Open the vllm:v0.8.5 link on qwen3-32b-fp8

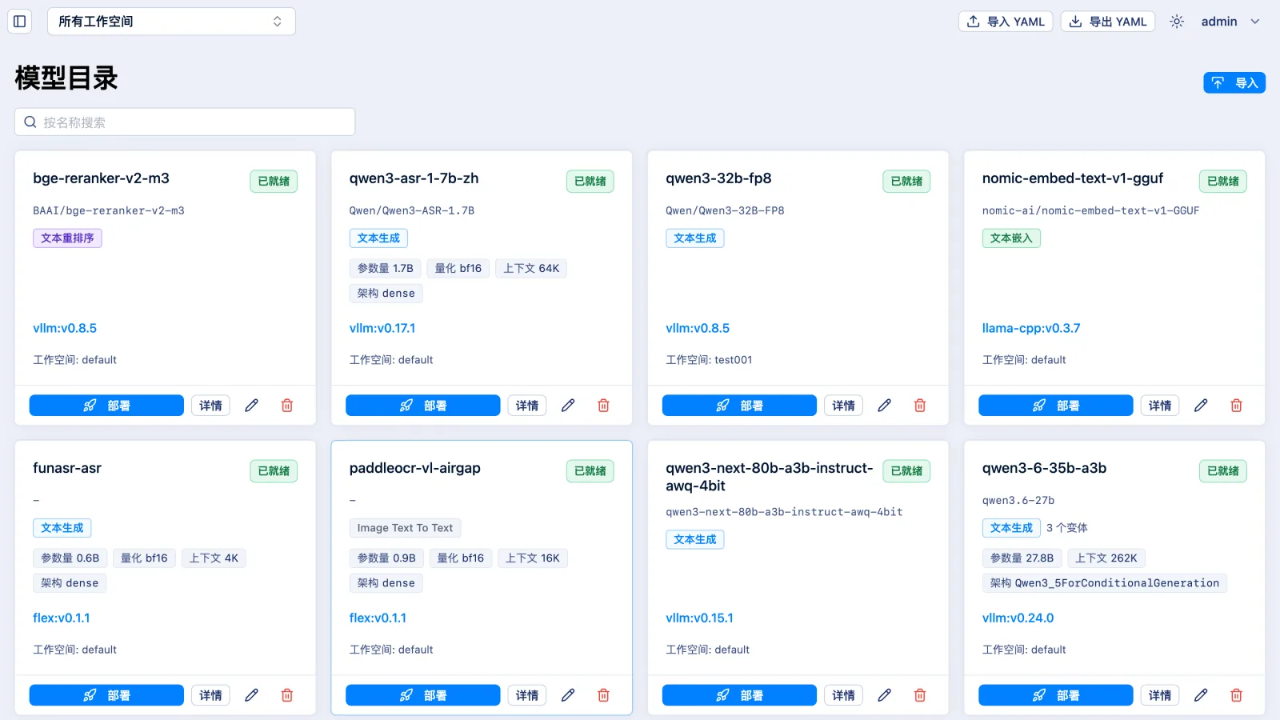coord(698,328)
